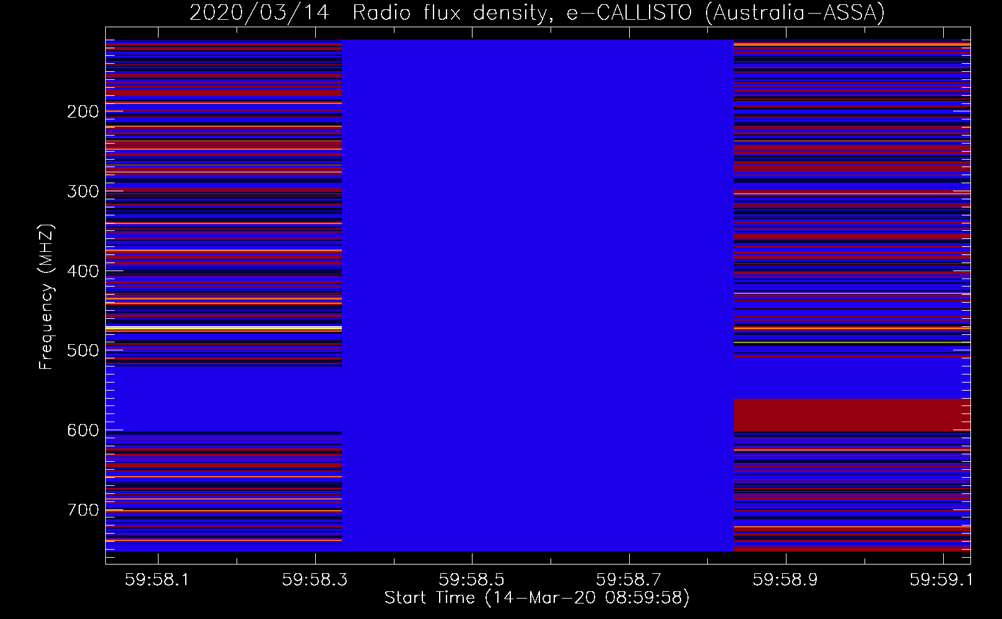The width and height of the screenshot is (1002, 619).
Task: Click the 59:58.7 time tick label
Action: pyautogui.click(x=629, y=579)
